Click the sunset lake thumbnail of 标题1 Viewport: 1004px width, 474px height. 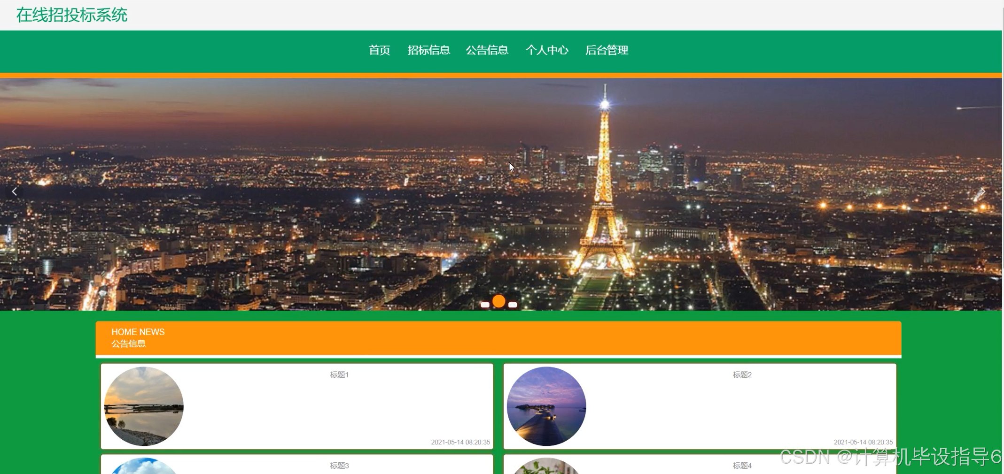coord(144,406)
